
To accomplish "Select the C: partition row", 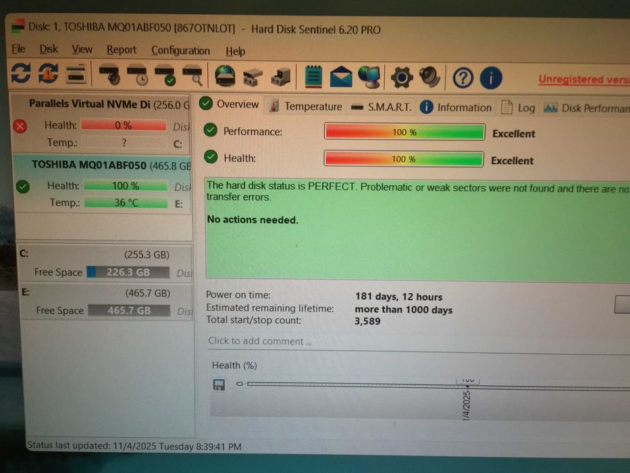I will point(105,264).
